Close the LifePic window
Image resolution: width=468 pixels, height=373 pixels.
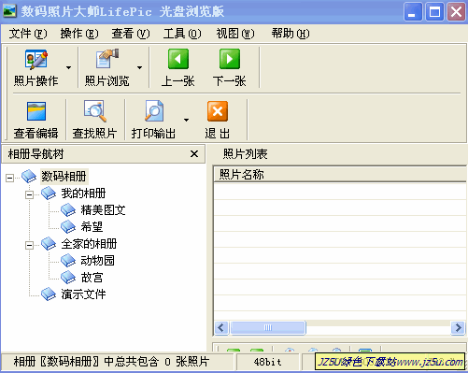click(x=456, y=12)
